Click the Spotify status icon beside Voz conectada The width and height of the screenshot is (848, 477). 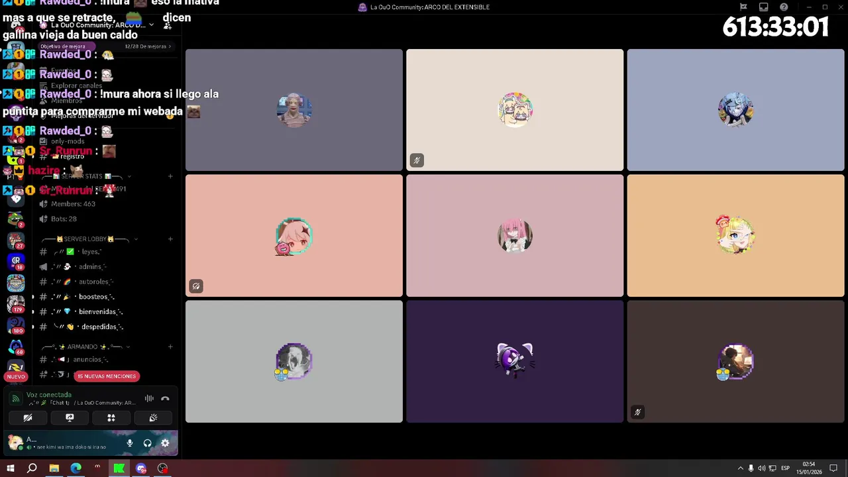(x=15, y=399)
